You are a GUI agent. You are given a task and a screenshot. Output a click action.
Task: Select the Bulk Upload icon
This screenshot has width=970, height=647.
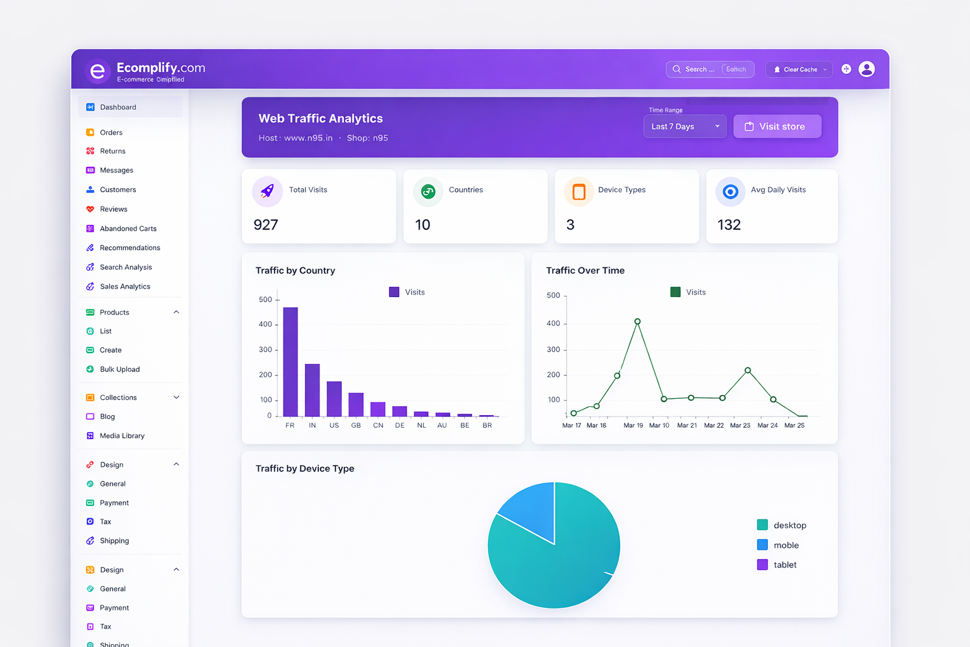pyautogui.click(x=90, y=369)
